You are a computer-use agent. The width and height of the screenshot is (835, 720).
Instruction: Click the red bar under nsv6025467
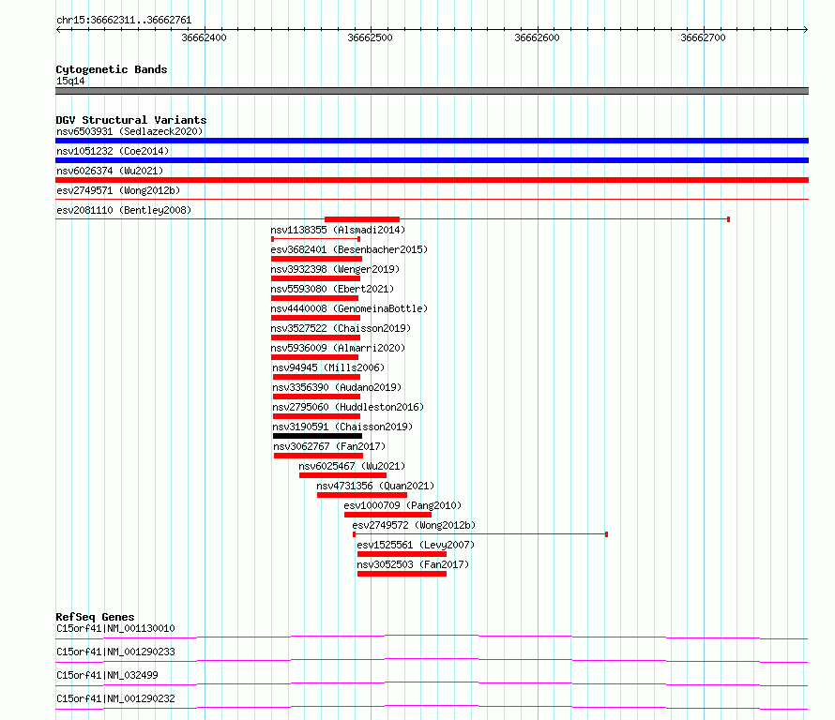point(343,475)
